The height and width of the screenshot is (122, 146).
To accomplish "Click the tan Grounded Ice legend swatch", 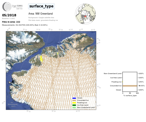I will click(x=74, y=100).
